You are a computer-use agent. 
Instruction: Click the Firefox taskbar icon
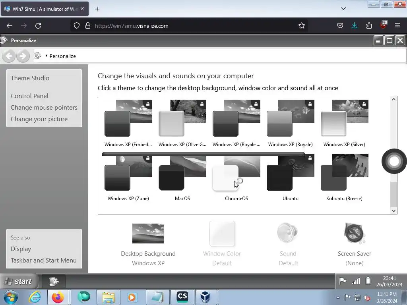(x=58, y=297)
